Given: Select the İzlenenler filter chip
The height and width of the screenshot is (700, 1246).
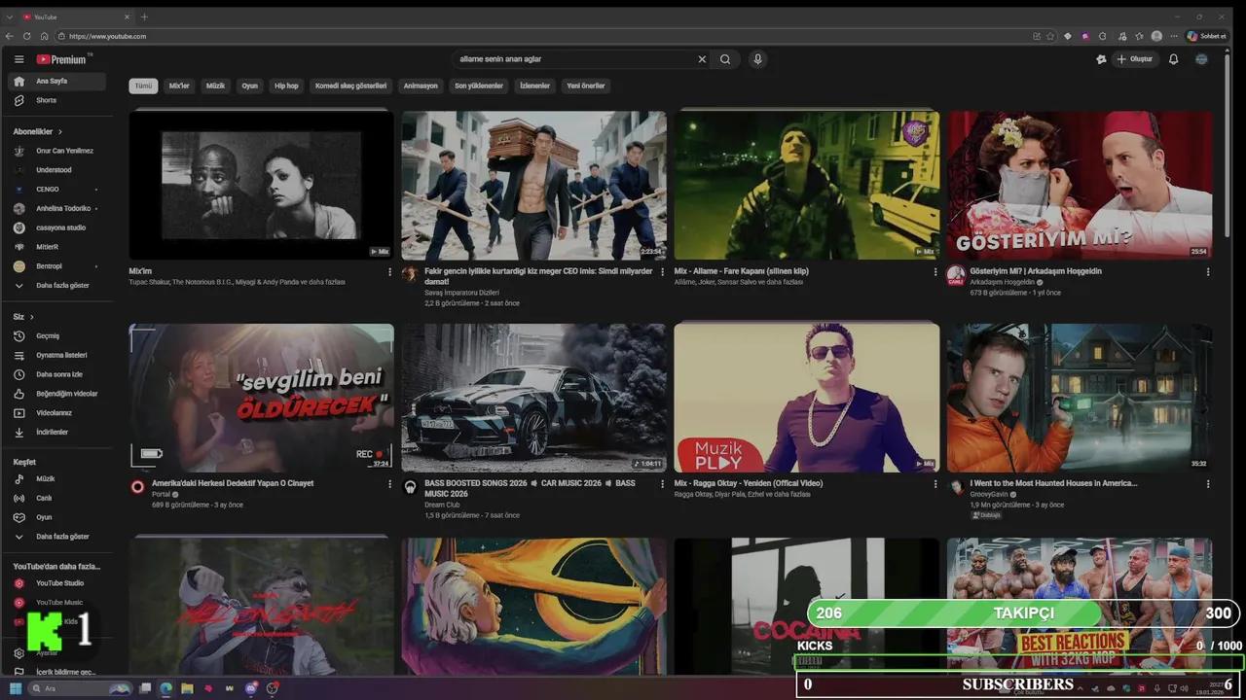Looking at the screenshot, I should (x=534, y=86).
